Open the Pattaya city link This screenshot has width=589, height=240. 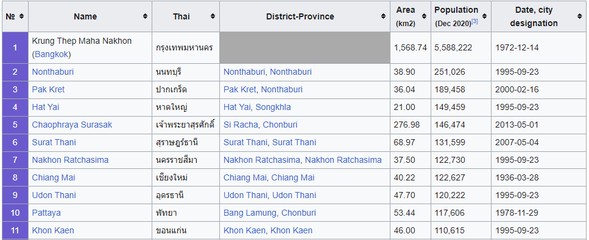pyautogui.click(x=46, y=213)
